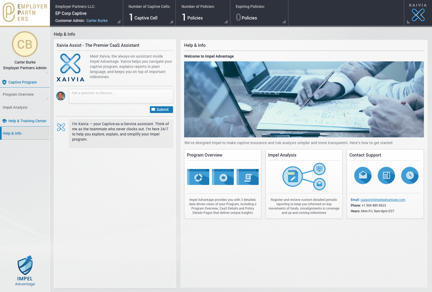Click the Employer Partners Admin role label
This screenshot has height=292, width=432.
[x=25, y=68]
